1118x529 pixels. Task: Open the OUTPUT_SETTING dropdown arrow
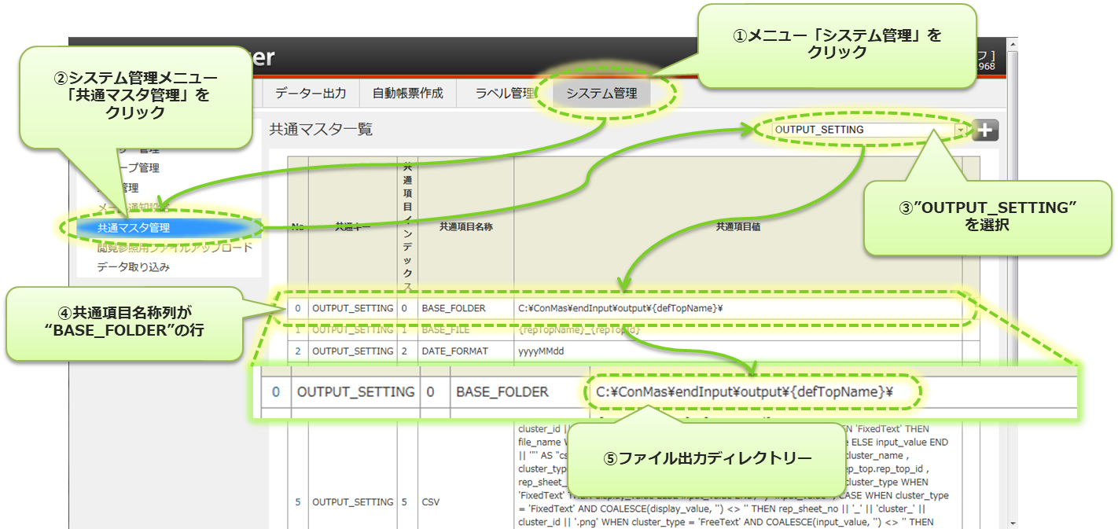(960, 130)
